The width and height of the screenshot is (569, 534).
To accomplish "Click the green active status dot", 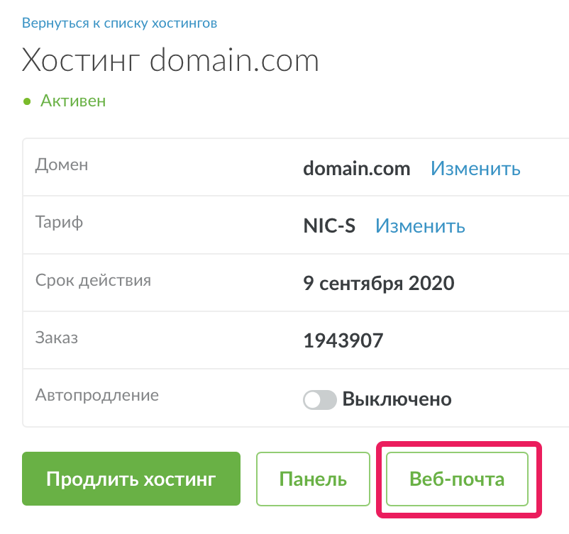I will coord(27,101).
